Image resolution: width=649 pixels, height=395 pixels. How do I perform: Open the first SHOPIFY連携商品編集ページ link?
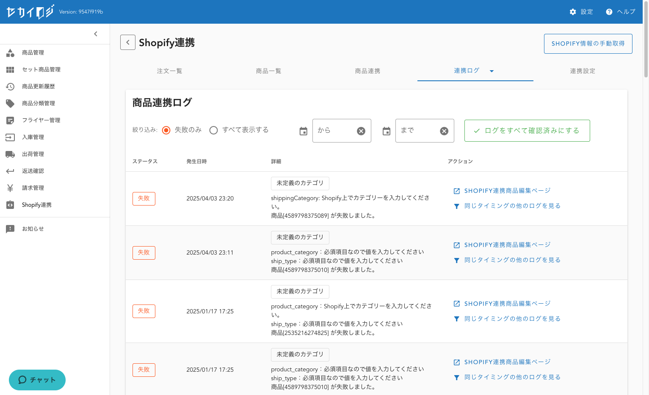click(x=507, y=191)
